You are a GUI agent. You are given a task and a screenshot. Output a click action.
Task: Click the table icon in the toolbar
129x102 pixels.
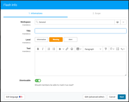(78, 49)
